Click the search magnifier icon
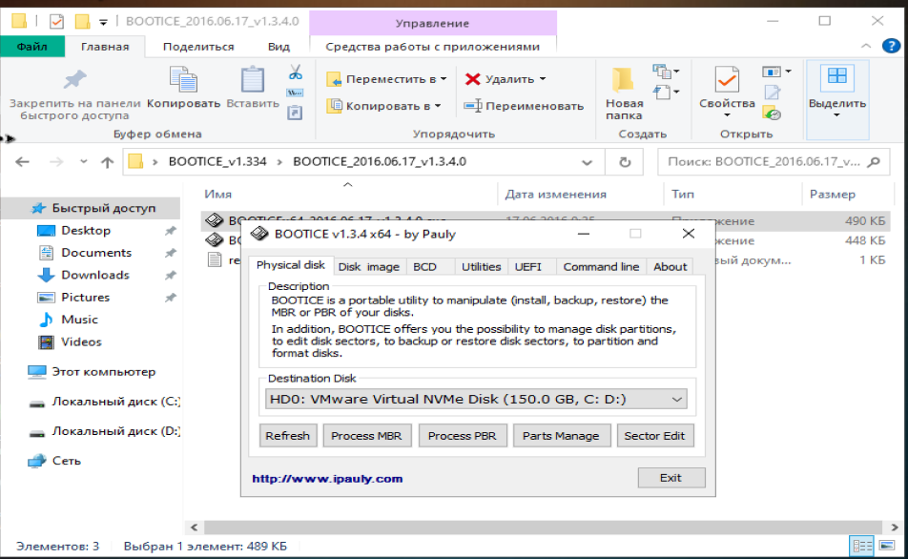 (x=874, y=162)
